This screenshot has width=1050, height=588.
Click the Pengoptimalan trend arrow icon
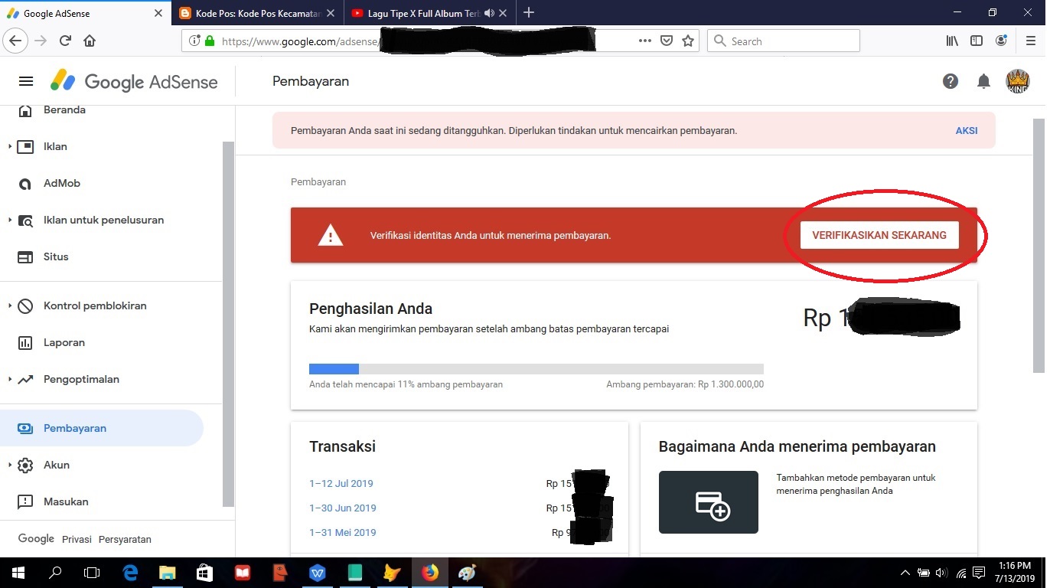pyautogui.click(x=25, y=380)
